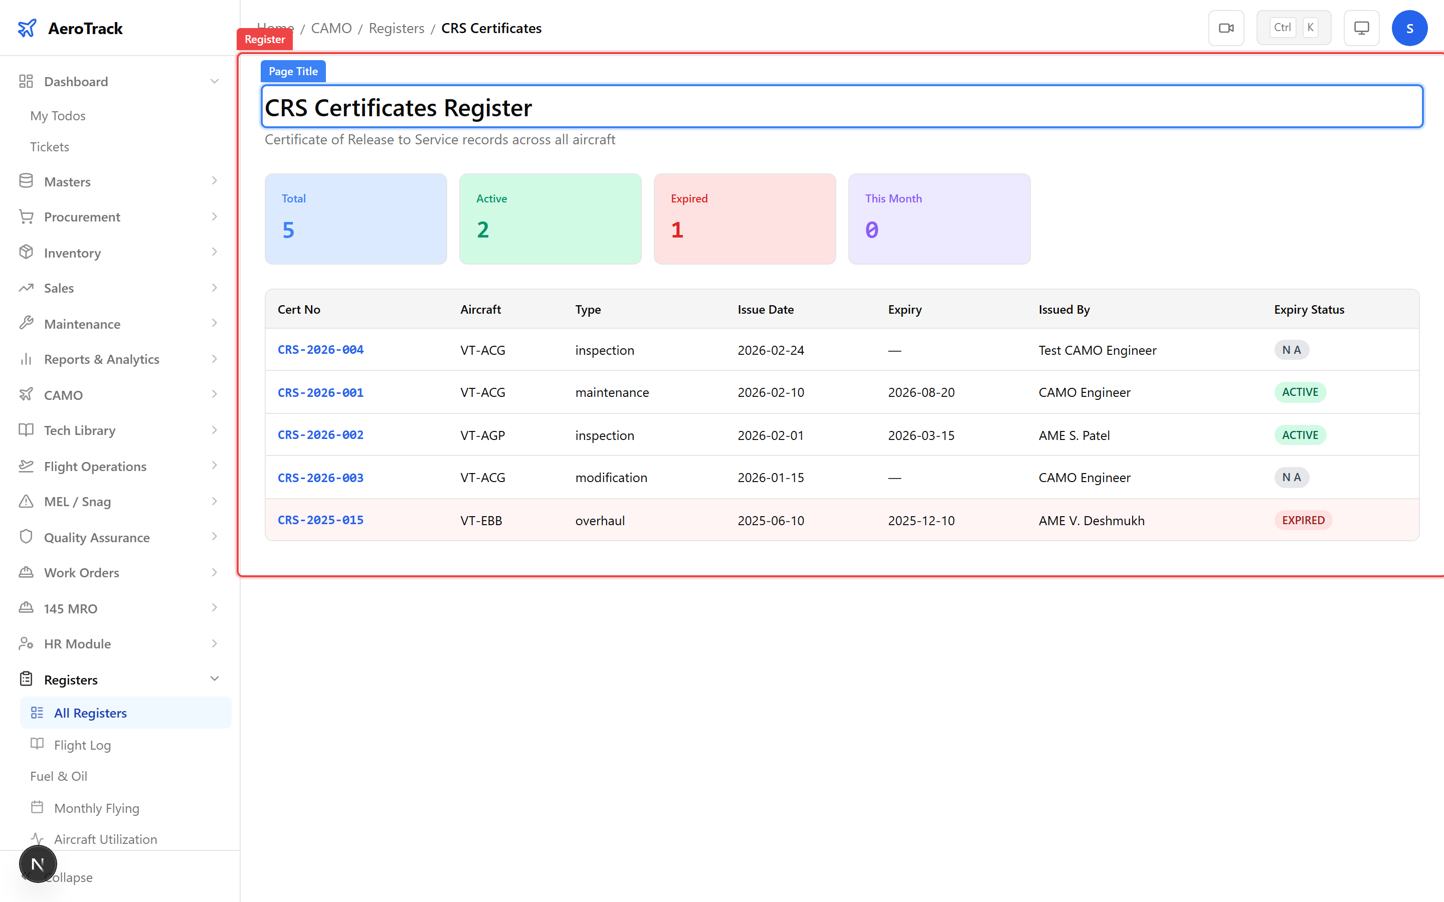The image size is (1444, 902).
Task: Click the video camera icon in header
Action: point(1225,28)
